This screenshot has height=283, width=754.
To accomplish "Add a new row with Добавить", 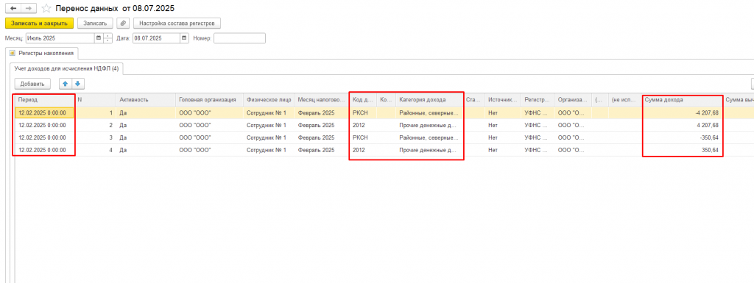I will (32, 84).
